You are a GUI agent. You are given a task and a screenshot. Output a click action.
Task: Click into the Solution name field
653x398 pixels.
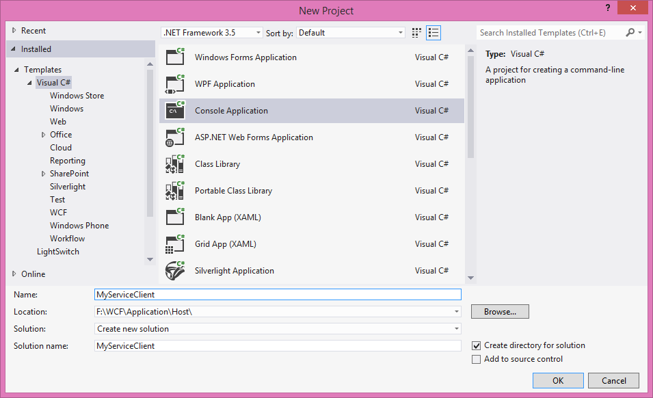(278, 345)
